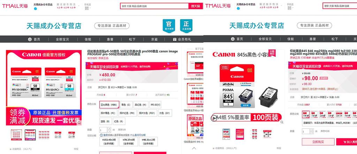Click the star to favorite the PFI-50 product
The height and width of the screenshot is (154, 357).
click(x=10, y=149)
